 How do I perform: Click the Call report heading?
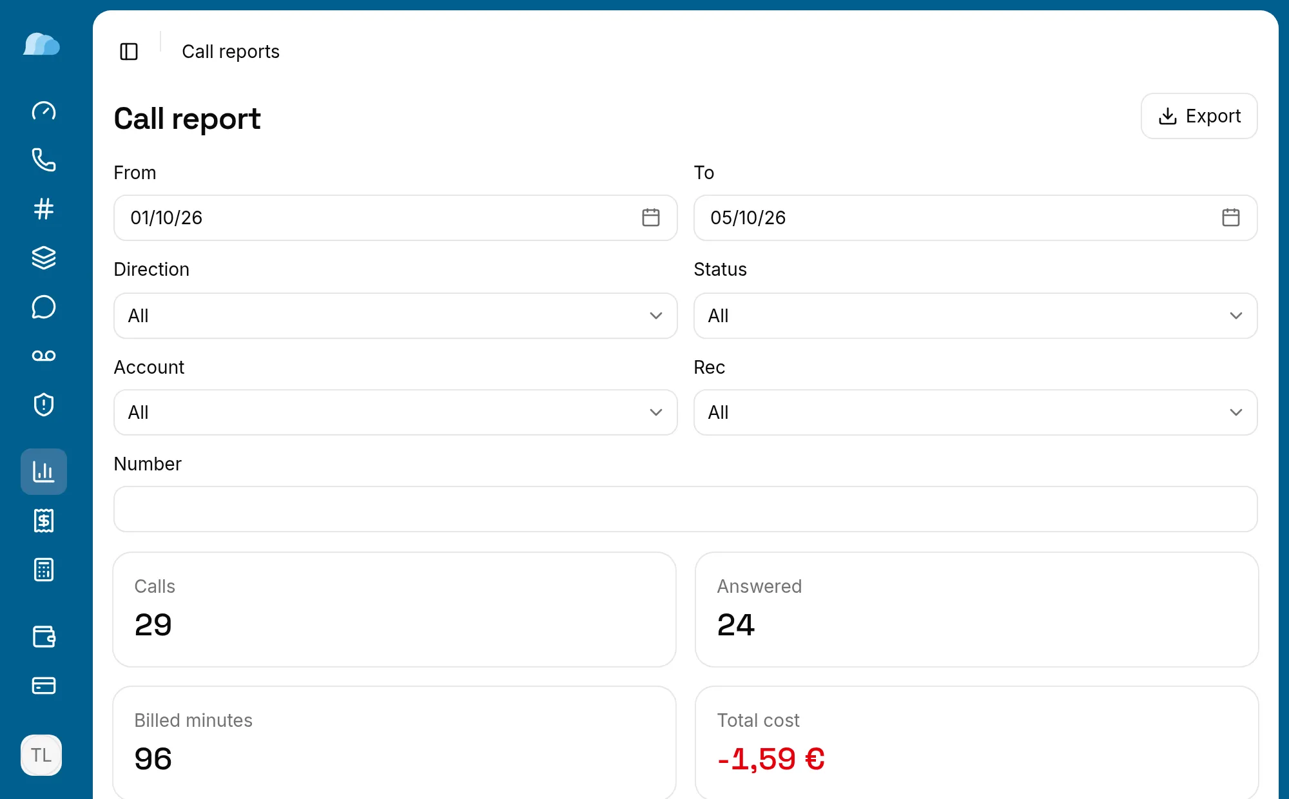(188, 119)
